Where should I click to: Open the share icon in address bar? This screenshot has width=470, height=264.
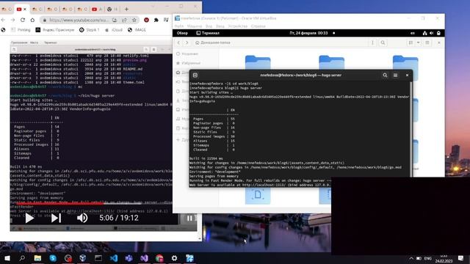tap(124, 20)
